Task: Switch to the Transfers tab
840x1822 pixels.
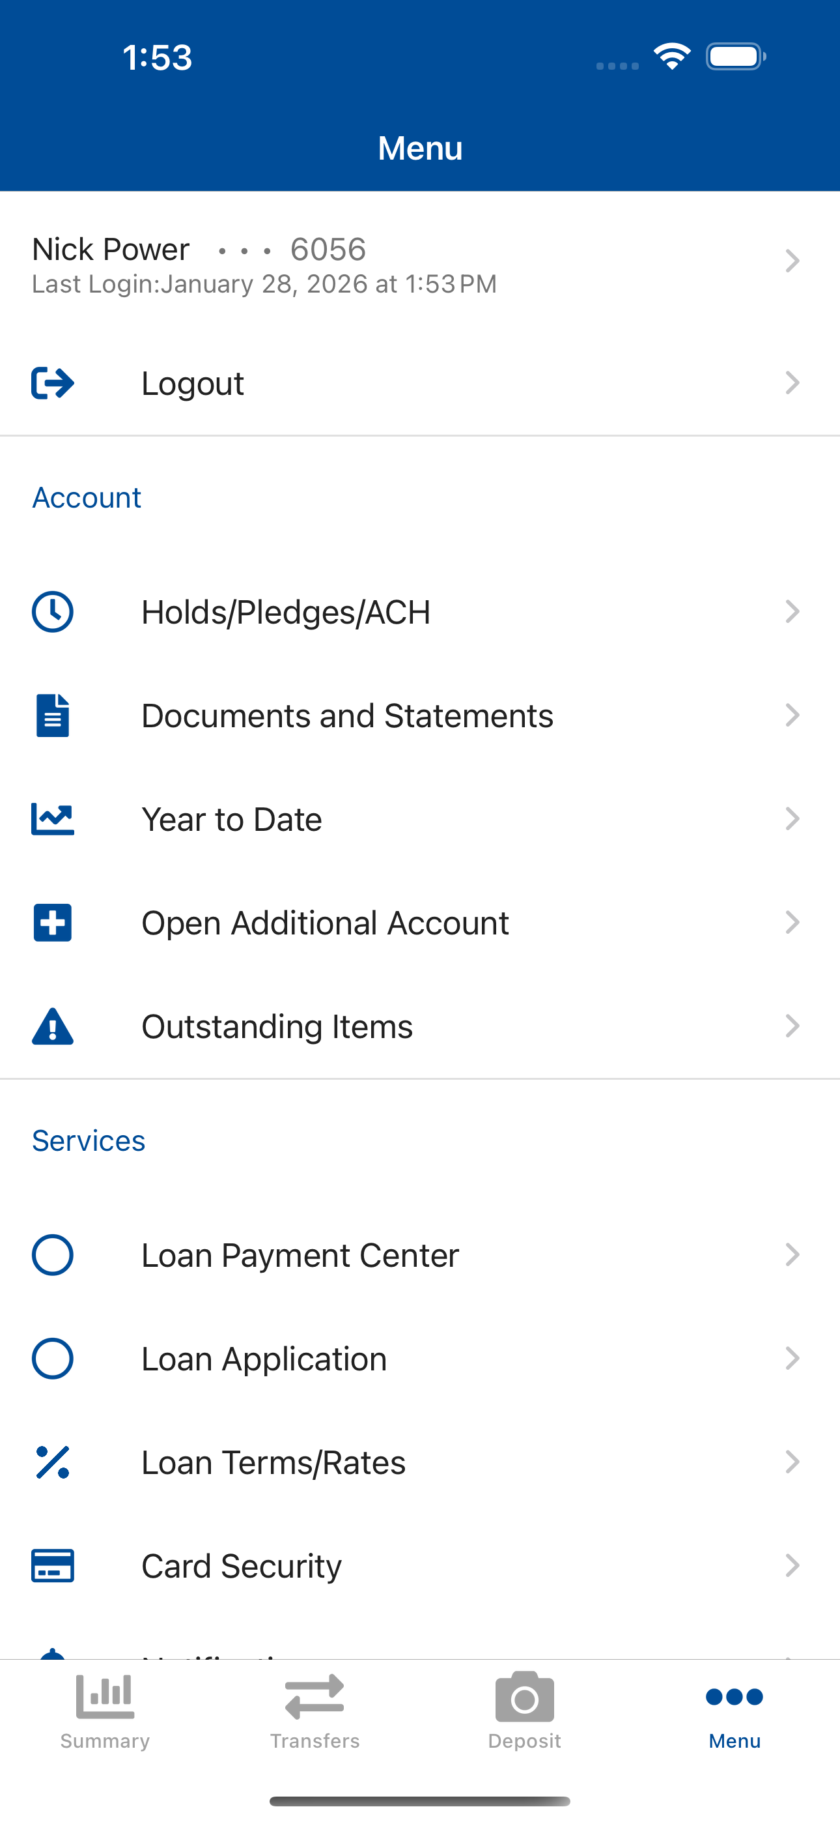Action: (315, 1712)
